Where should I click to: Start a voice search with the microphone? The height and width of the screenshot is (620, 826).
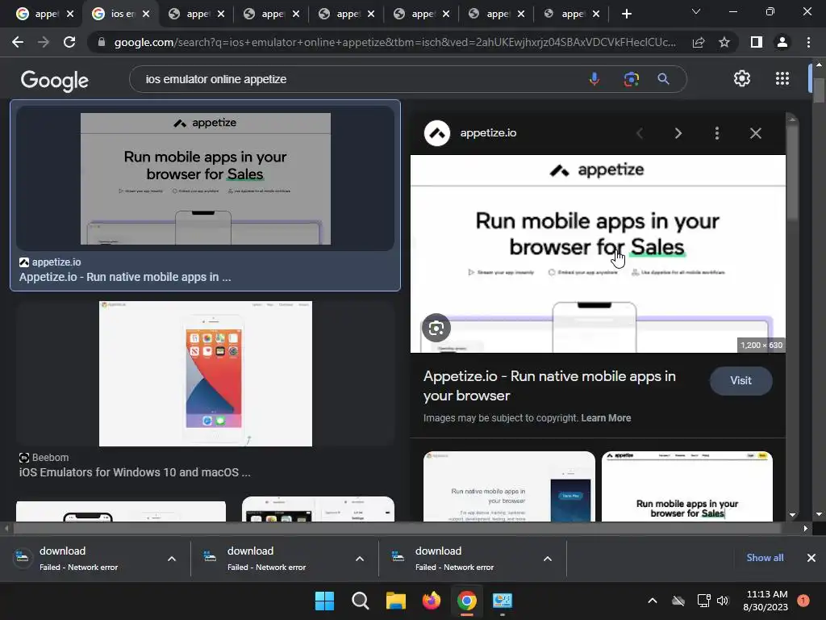[x=594, y=79]
